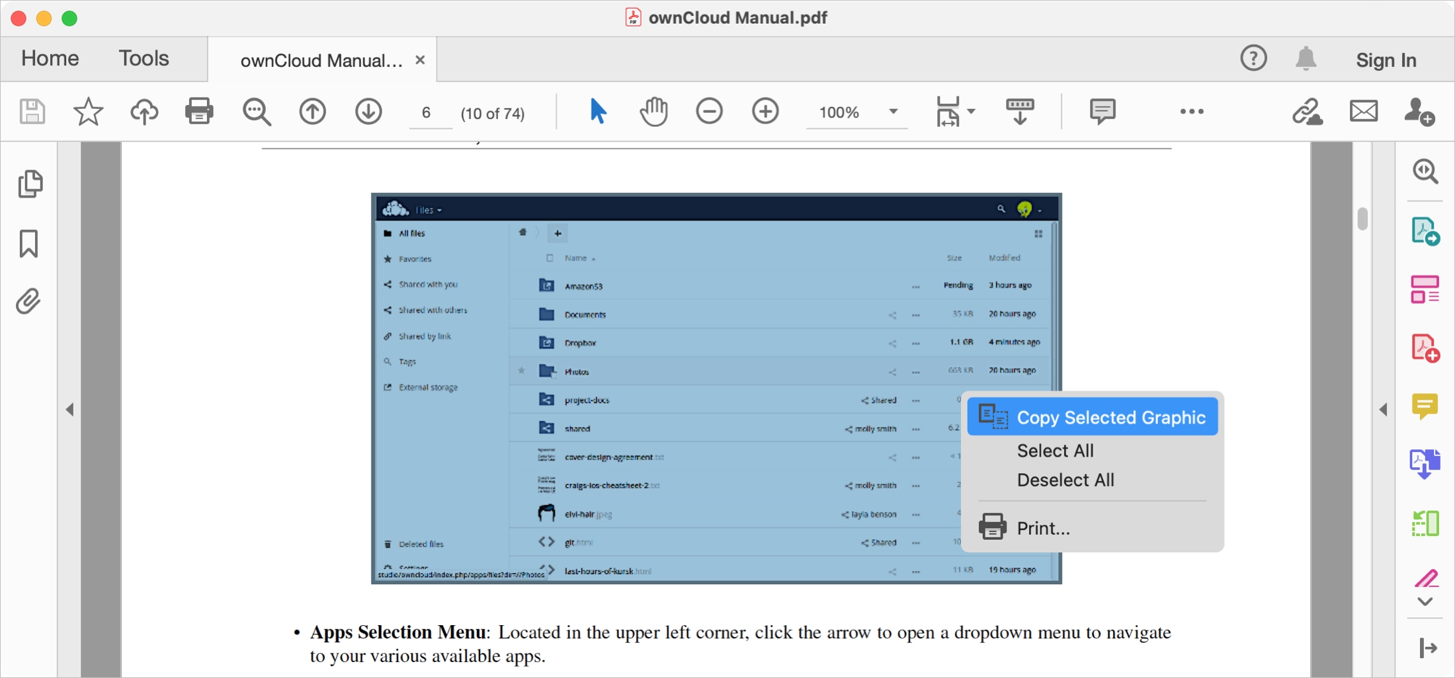Expand the fit page options dropdown arrow
Image resolution: width=1455 pixels, height=678 pixels.
tap(971, 112)
